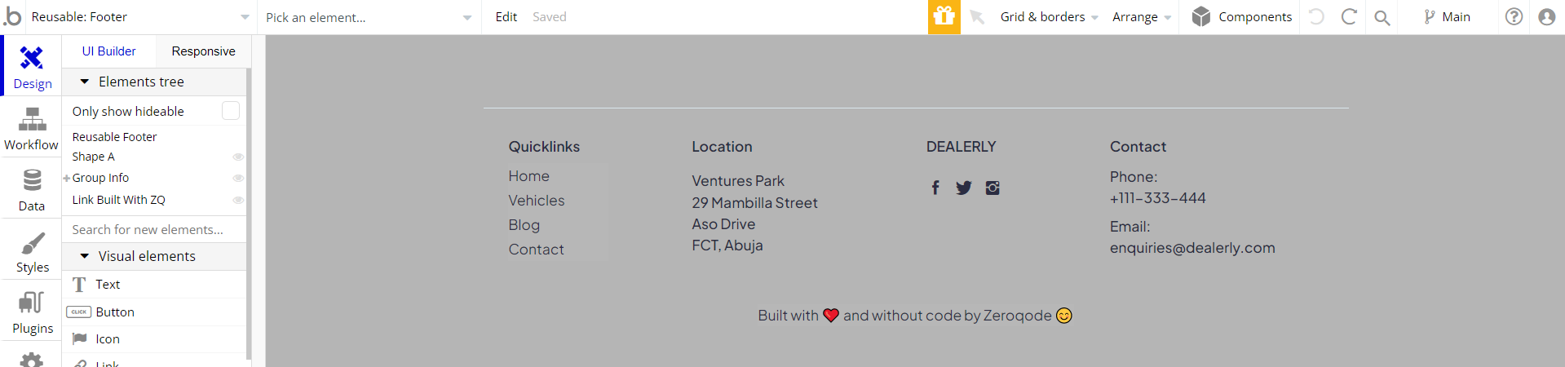Click the orange gift icon
Viewport: 1565px width, 367px height.
click(944, 16)
